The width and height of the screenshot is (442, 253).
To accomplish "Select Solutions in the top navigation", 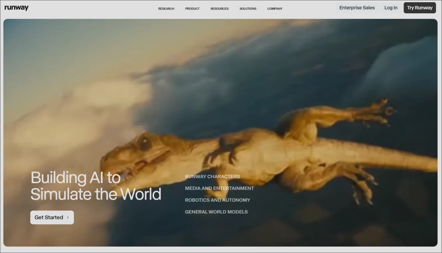I will 248,8.
